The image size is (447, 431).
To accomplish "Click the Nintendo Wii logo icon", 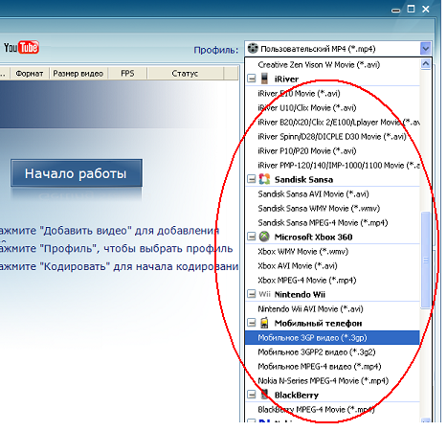I will (264, 294).
